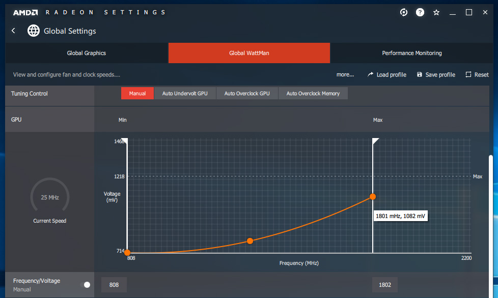498x298 pixels.
Task: Open the Radeon update notification icon
Action: point(404,12)
